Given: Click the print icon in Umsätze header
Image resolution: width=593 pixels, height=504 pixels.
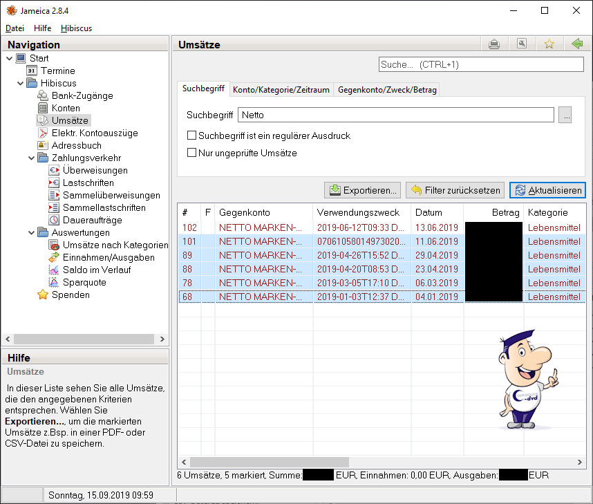Looking at the screenshot, I should (x=494, y=44).
